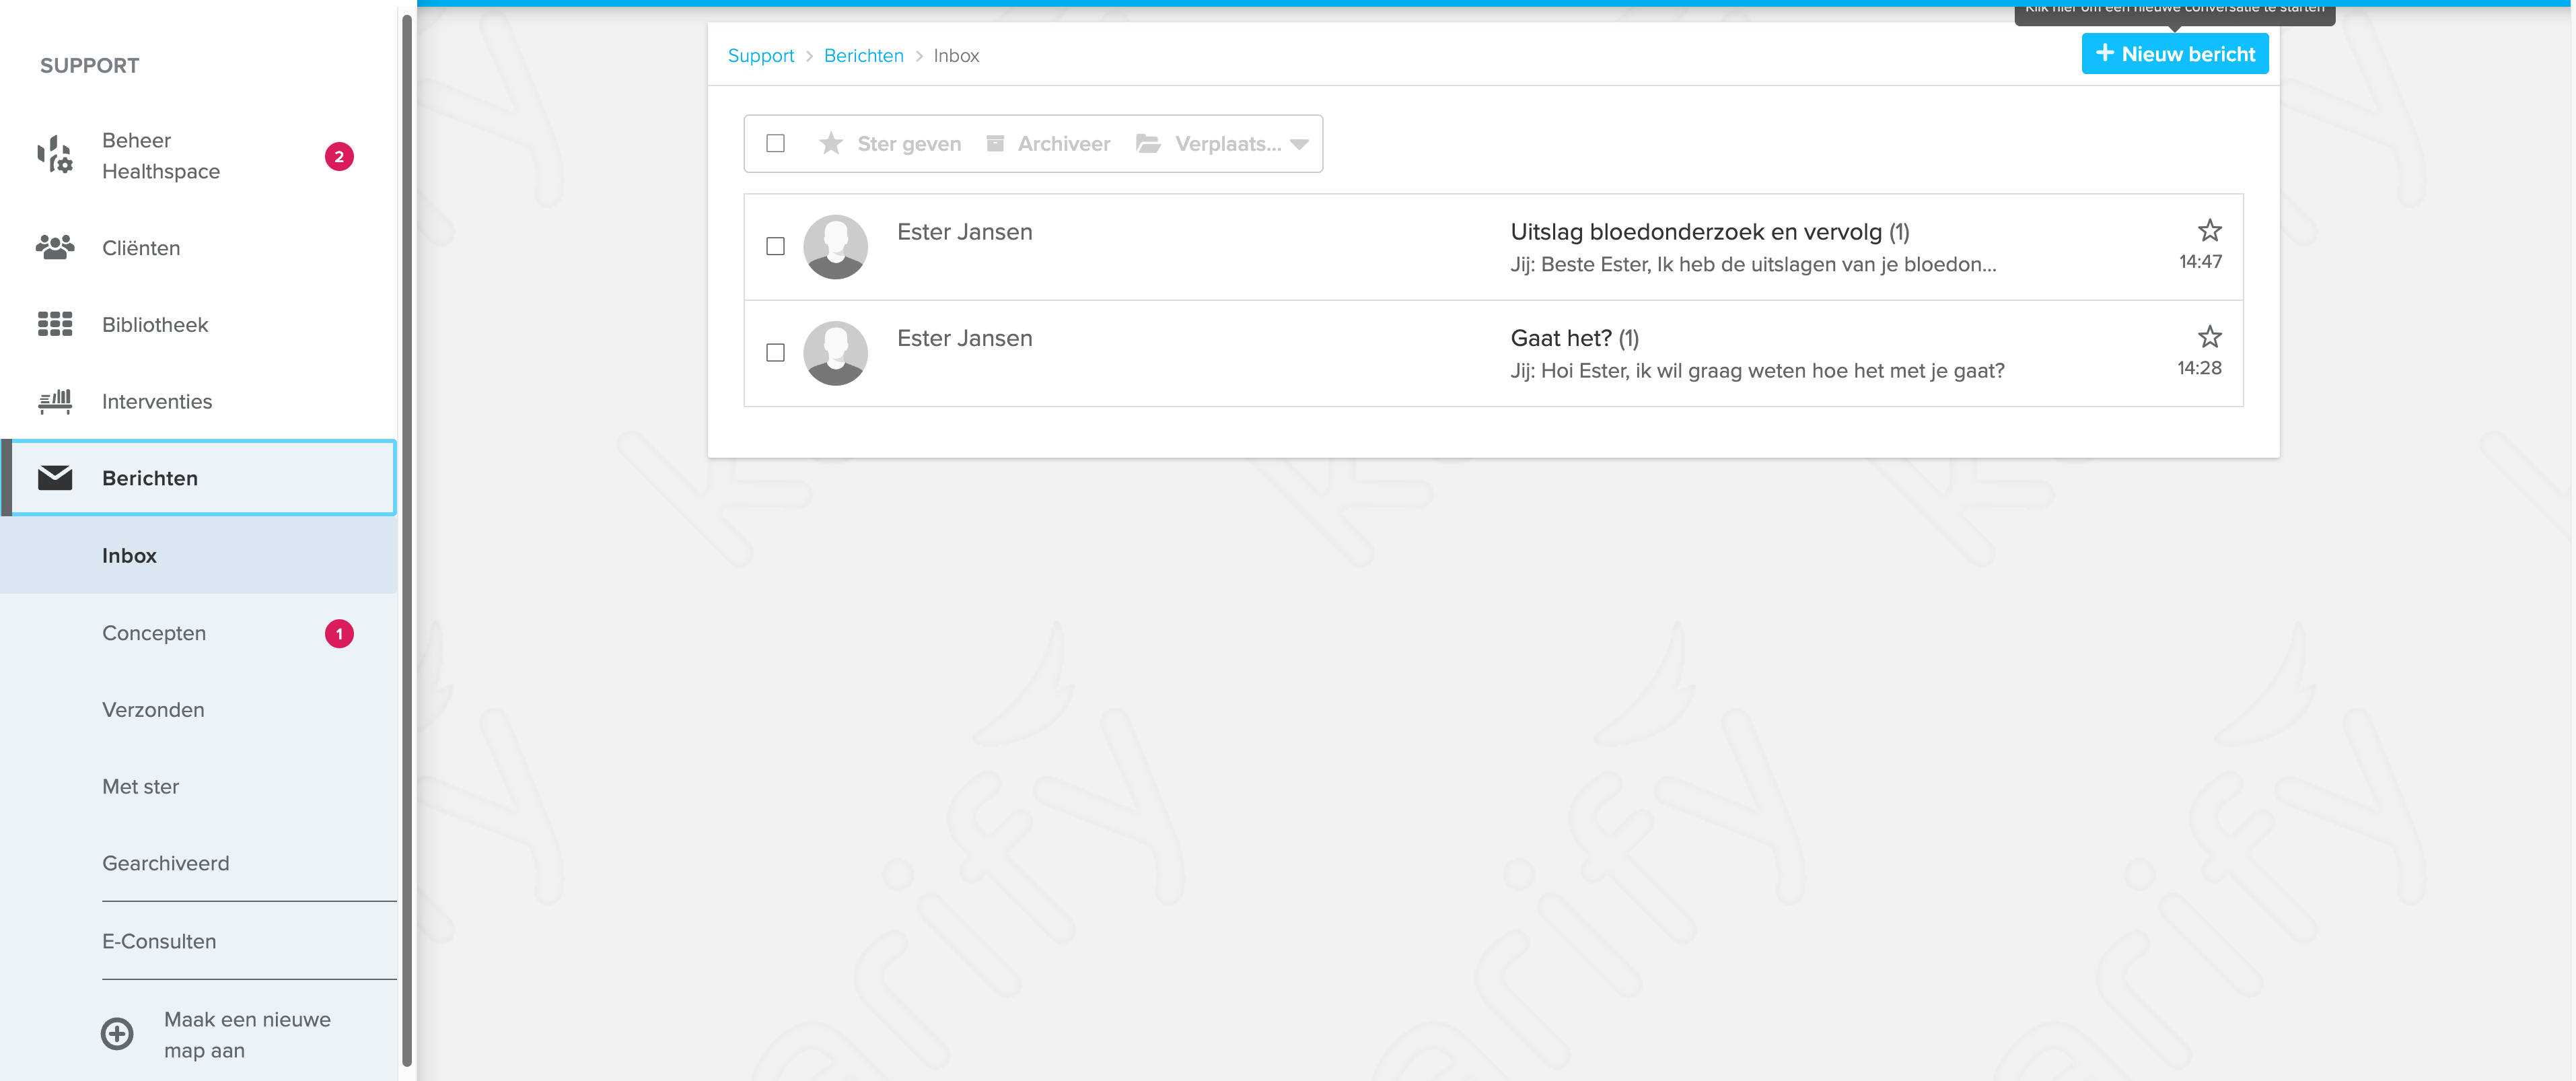Follow the Support breadcrumb link
Screen dimensions: 2576x1081
pyautogui.click(x=760, y=56)
